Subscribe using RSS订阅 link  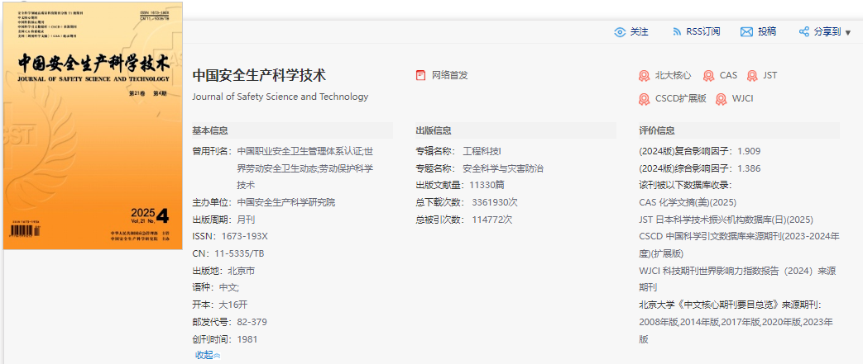[702, 32]
